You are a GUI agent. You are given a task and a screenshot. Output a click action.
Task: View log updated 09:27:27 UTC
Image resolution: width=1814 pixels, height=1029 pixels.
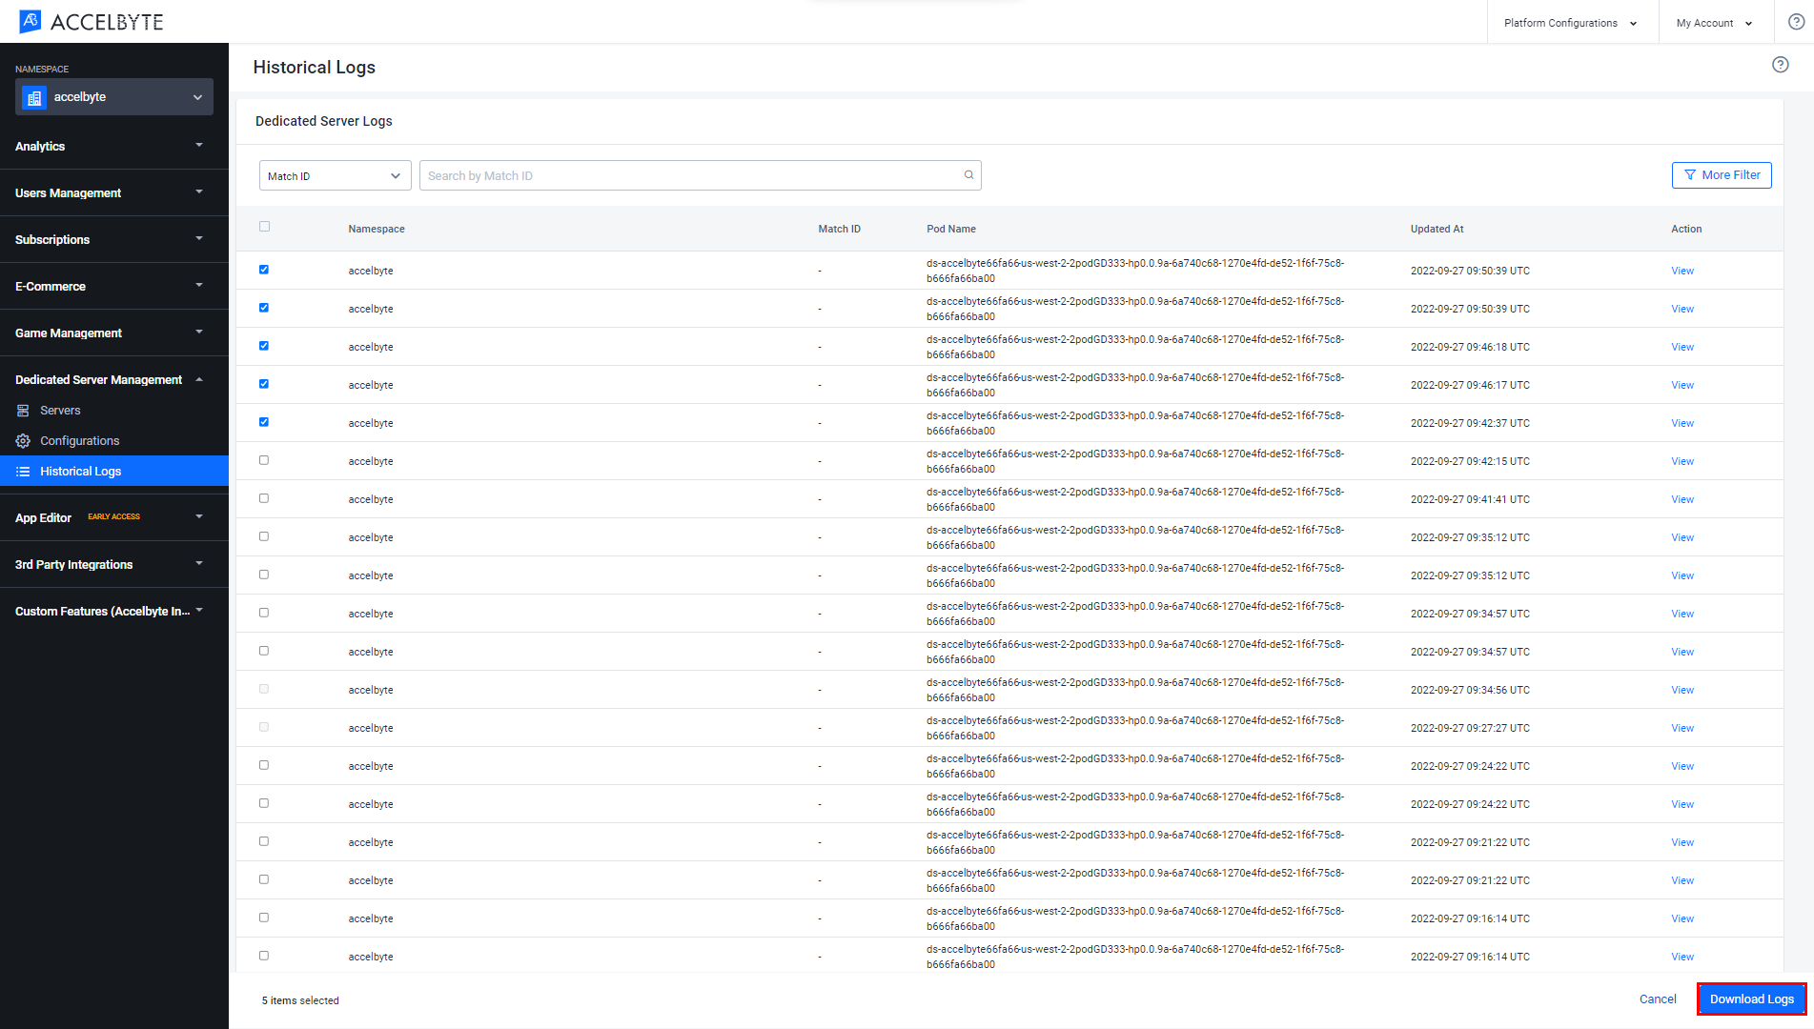[x=1682, y=728]
